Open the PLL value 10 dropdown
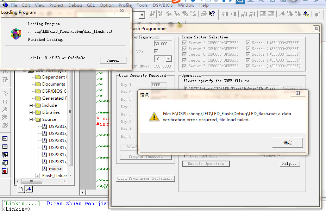The image size is (326, 211). (169, 59)
